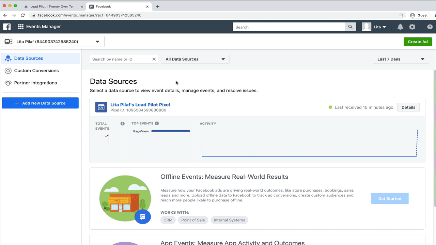Click Get Started for Offline Events
The width and height of the screenshot is (436, 245).
point(390,198)
